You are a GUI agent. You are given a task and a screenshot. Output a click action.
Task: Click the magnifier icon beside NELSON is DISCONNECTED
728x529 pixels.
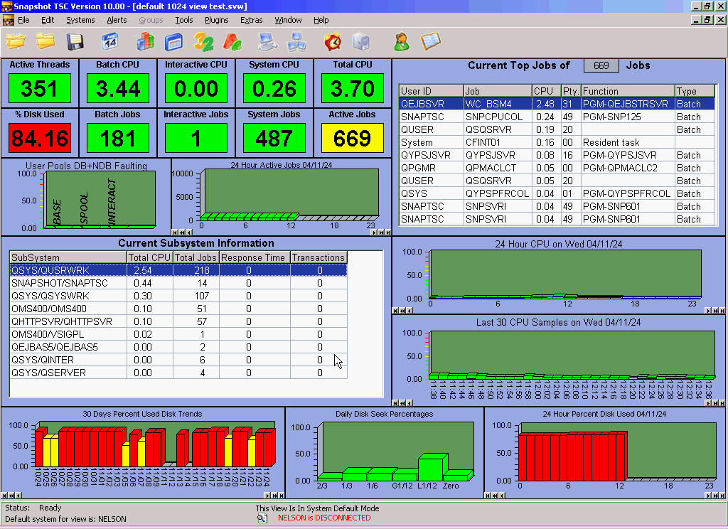click(262, 518)
